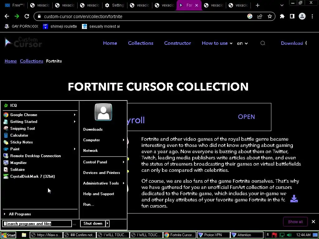Switch to the Settings browser tab
This screenshot has height=239, width=319.
[114, 6]
